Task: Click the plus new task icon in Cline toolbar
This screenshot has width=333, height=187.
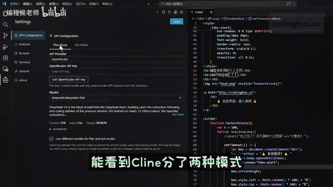Action: pyautogui.click(x=157, y=12)
